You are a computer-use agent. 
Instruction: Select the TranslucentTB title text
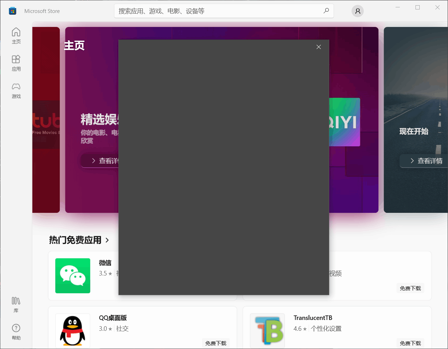click(313, 318)
